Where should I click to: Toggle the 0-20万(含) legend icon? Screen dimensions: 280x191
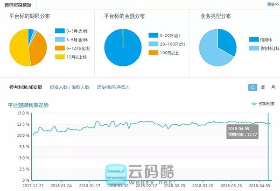[154, 35]
